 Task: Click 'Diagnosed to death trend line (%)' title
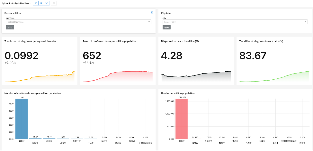click(x=180, y=41)
